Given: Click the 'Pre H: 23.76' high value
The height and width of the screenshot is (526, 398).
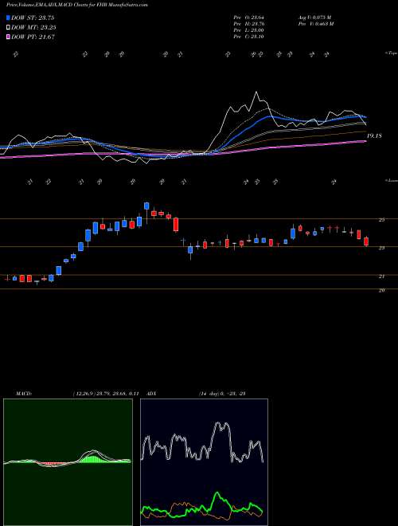Looking at the screenshot, I should click(249, 24).
